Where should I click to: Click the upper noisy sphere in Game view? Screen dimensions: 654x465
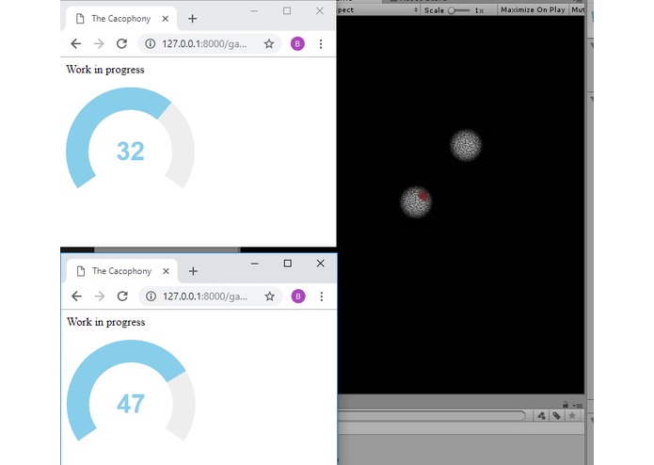(466, 146)
